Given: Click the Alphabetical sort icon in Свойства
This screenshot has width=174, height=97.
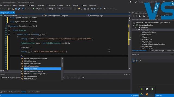Looking at the screenshot, I should tap(137, 61).
